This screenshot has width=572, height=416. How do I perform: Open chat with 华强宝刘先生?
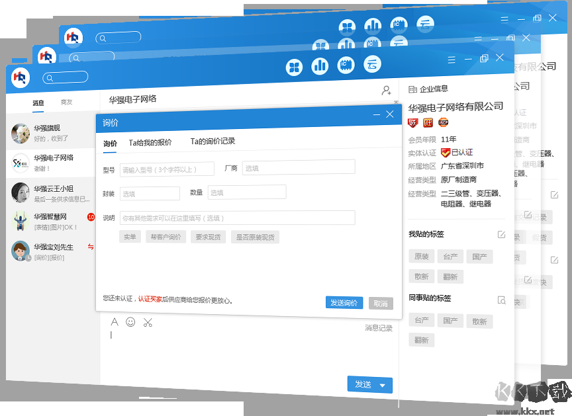[51, 251]
